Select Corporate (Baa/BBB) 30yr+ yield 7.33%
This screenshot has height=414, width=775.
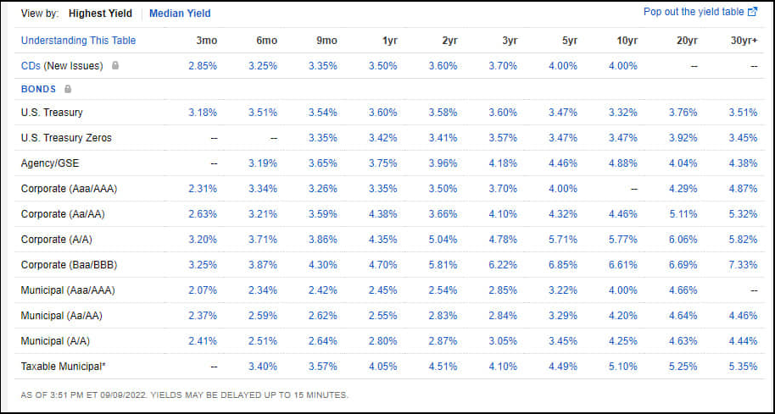[x=744, y=265]
